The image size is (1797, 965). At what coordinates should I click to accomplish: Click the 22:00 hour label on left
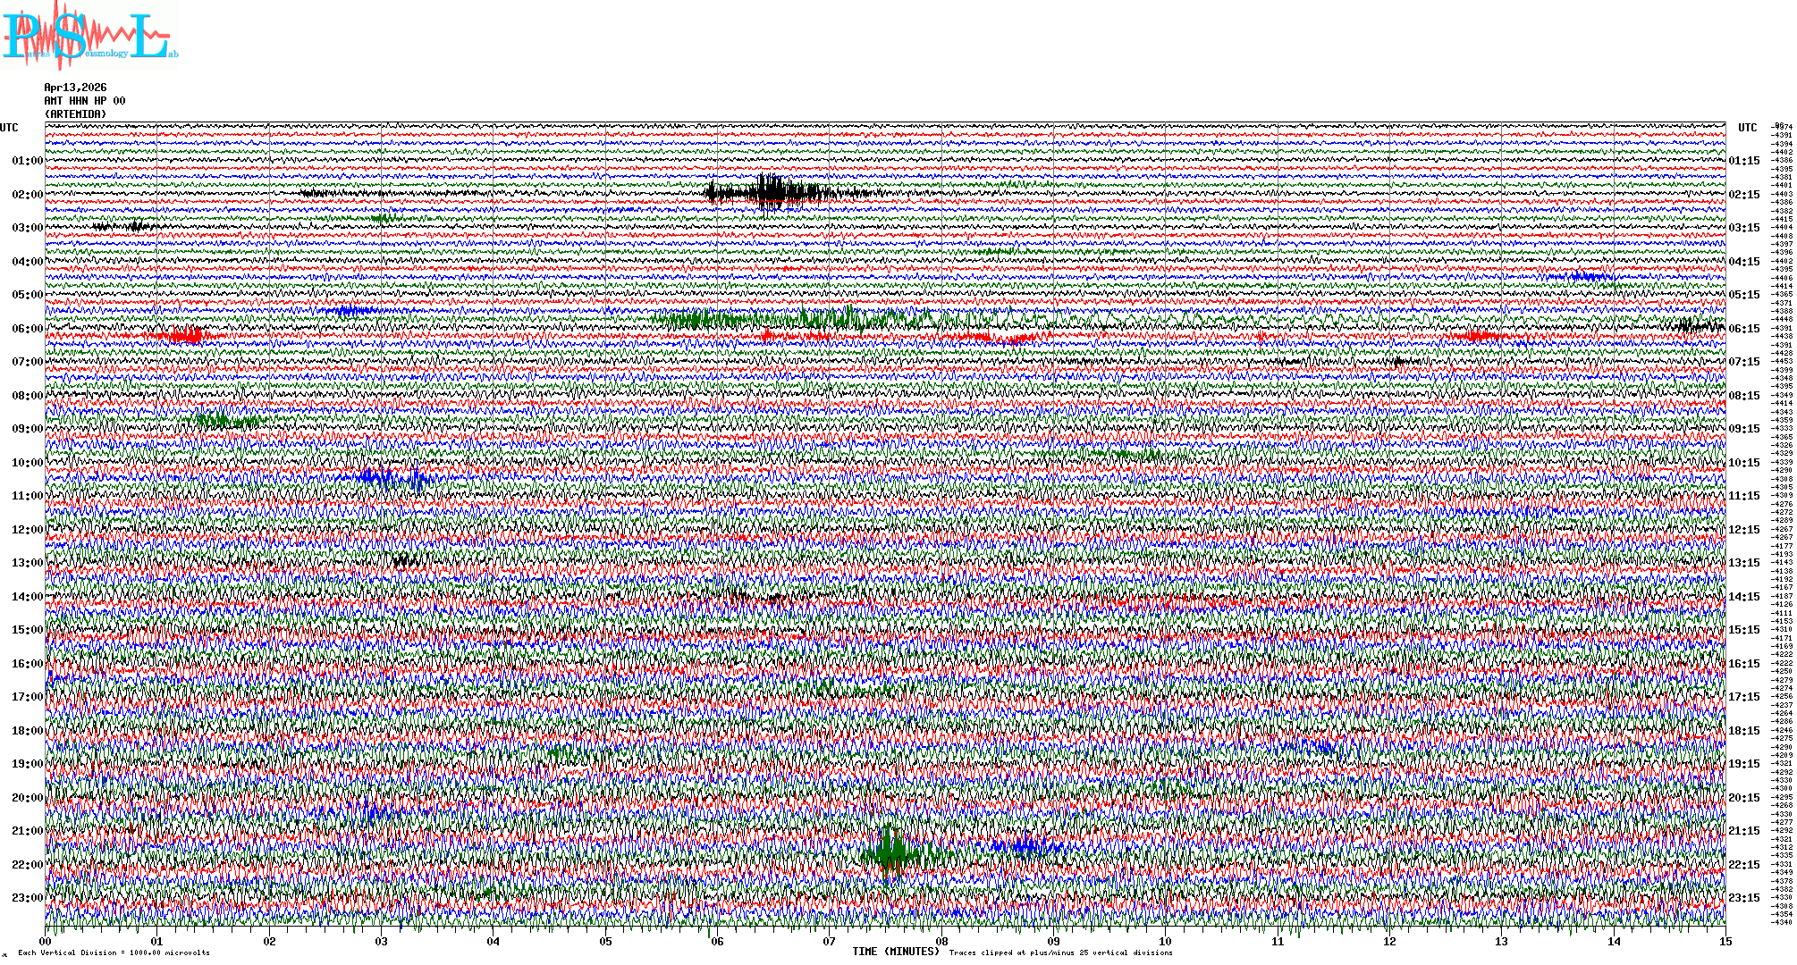coord(27,865)
